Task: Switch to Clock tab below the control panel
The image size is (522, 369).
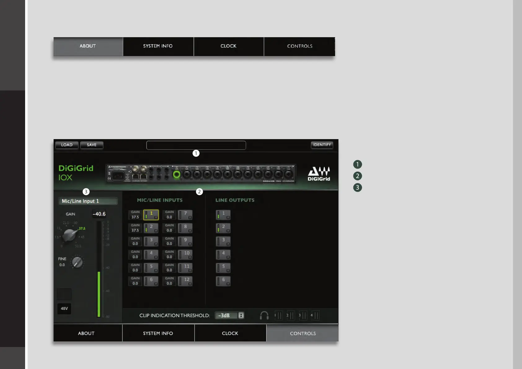Action: click(x=230, y=333)
